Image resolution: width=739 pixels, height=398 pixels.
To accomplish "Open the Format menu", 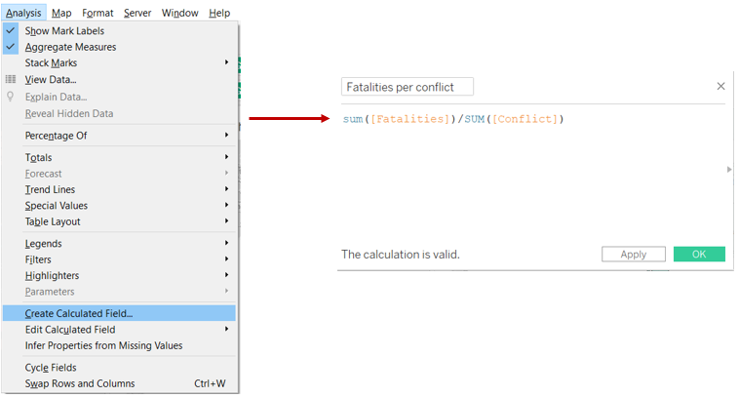I will click(x=97, y=13).
